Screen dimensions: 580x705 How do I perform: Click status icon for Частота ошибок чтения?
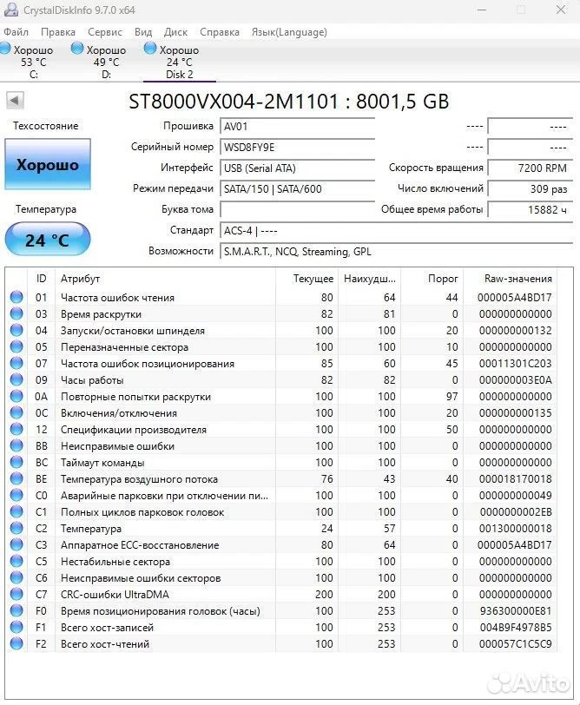click(x=16, y=297)
